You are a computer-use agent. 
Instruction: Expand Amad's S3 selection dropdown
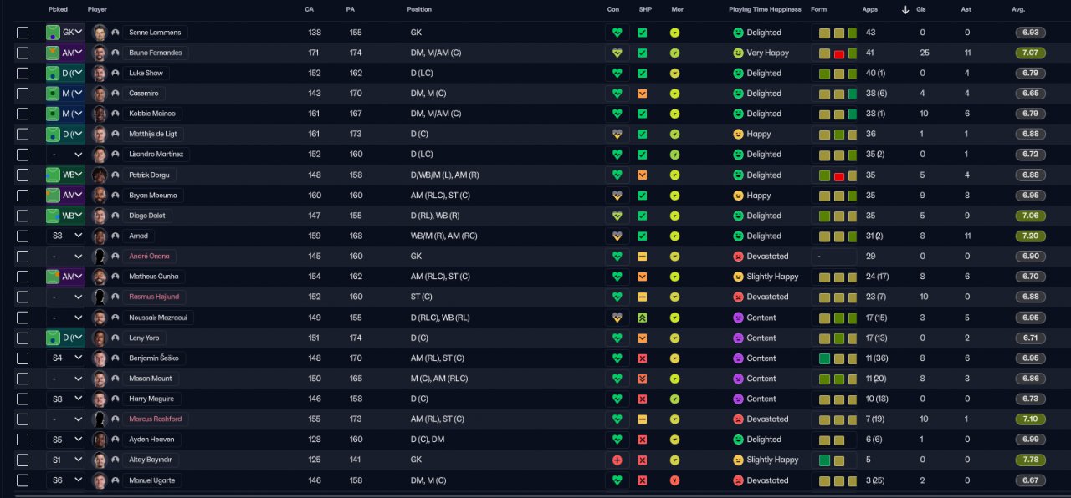[x=65, y=236]
